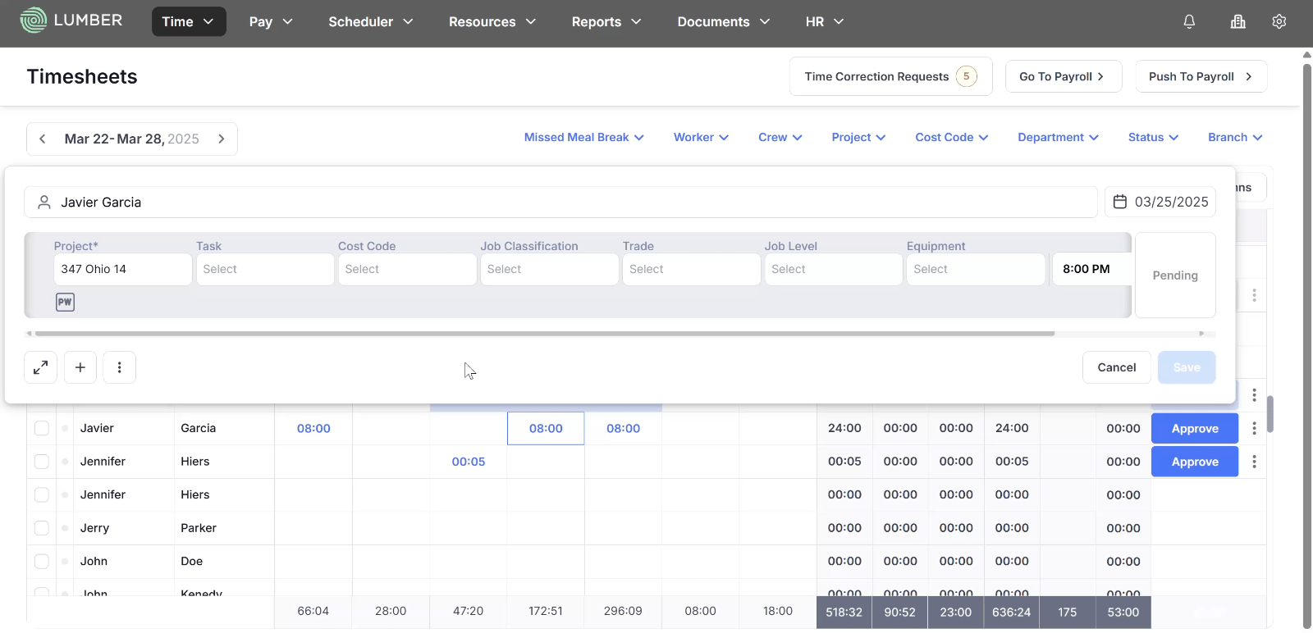Click the Save button
Image resolution: width=1313 pixels, height=633 pixels.
pos(1187,367)
